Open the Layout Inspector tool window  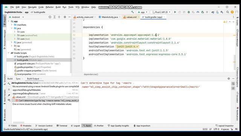[224, 126]
